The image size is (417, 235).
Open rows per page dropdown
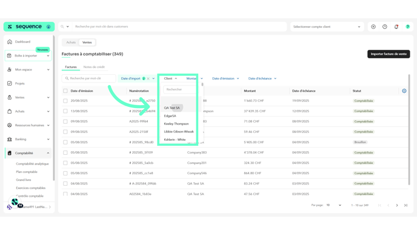[334, 205]
